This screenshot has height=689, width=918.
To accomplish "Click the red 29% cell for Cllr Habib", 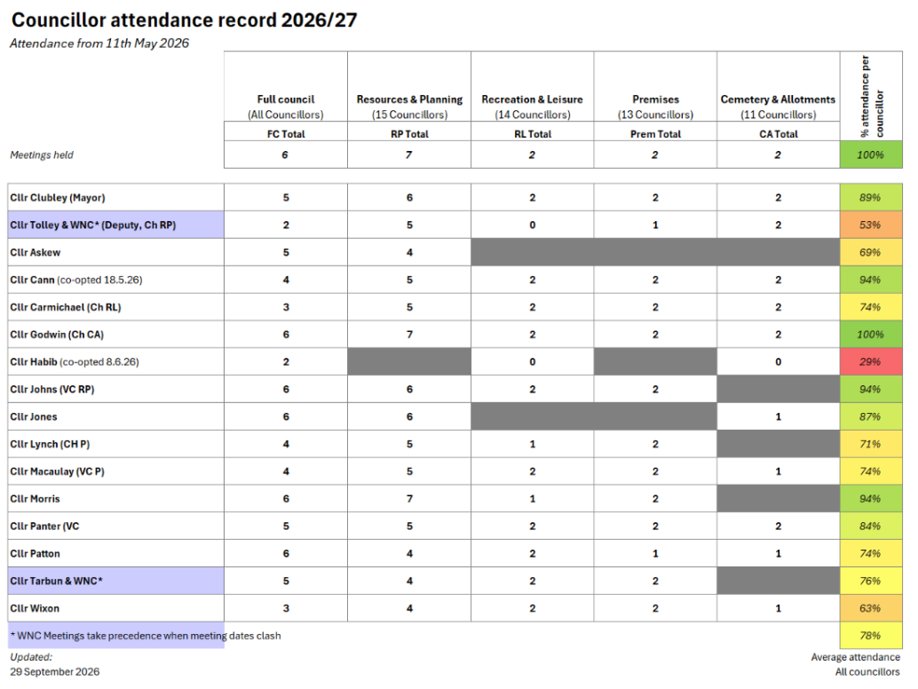I will (x=871, y=361).
